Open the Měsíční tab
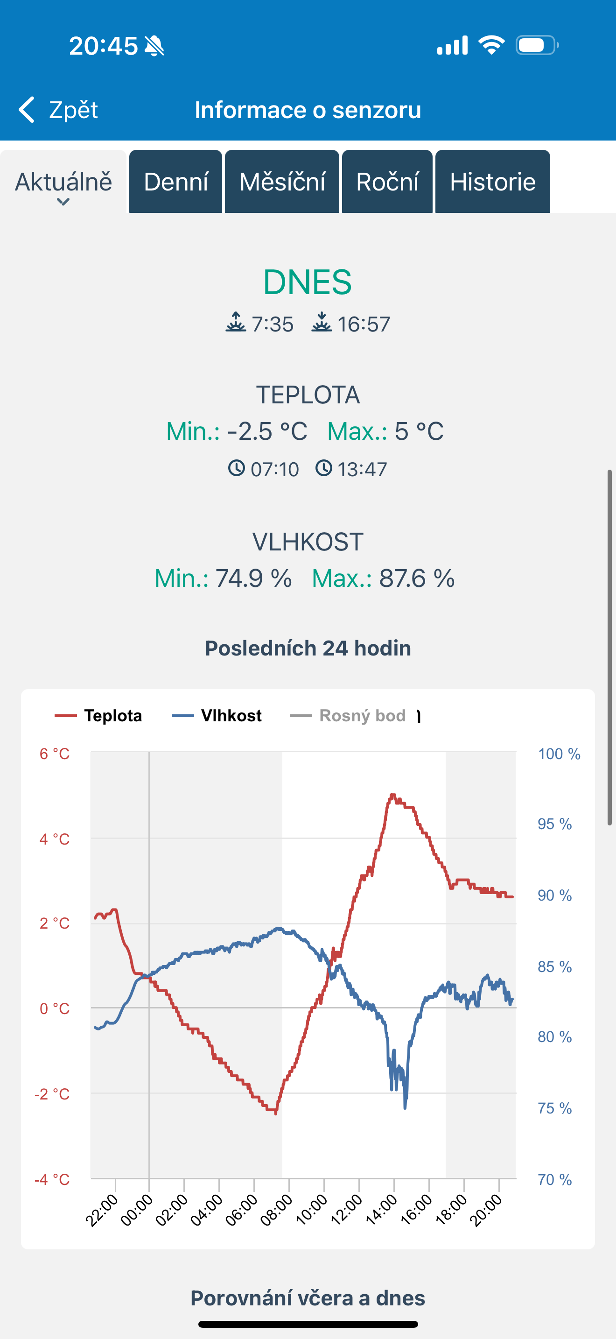This screenshot has height=1339, width=616. point(282,182)
